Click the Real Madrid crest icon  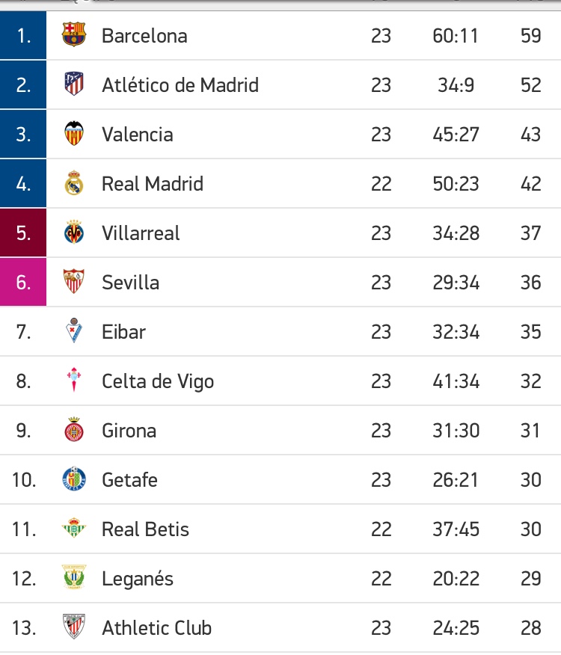[74, 183]
